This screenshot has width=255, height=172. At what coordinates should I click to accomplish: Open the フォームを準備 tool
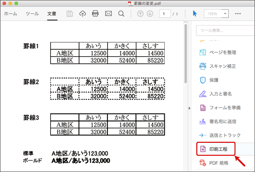[225, 108]
